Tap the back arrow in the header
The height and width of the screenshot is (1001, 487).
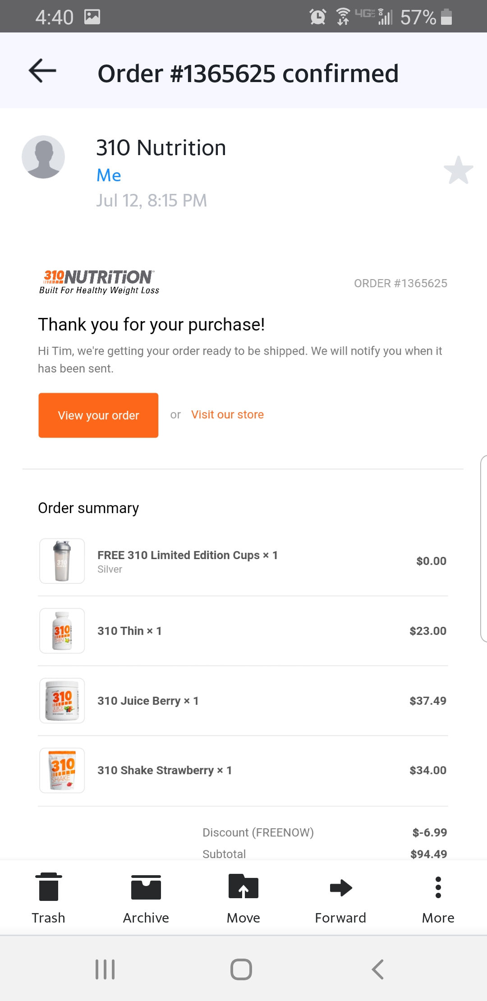[x=42, y=71]
